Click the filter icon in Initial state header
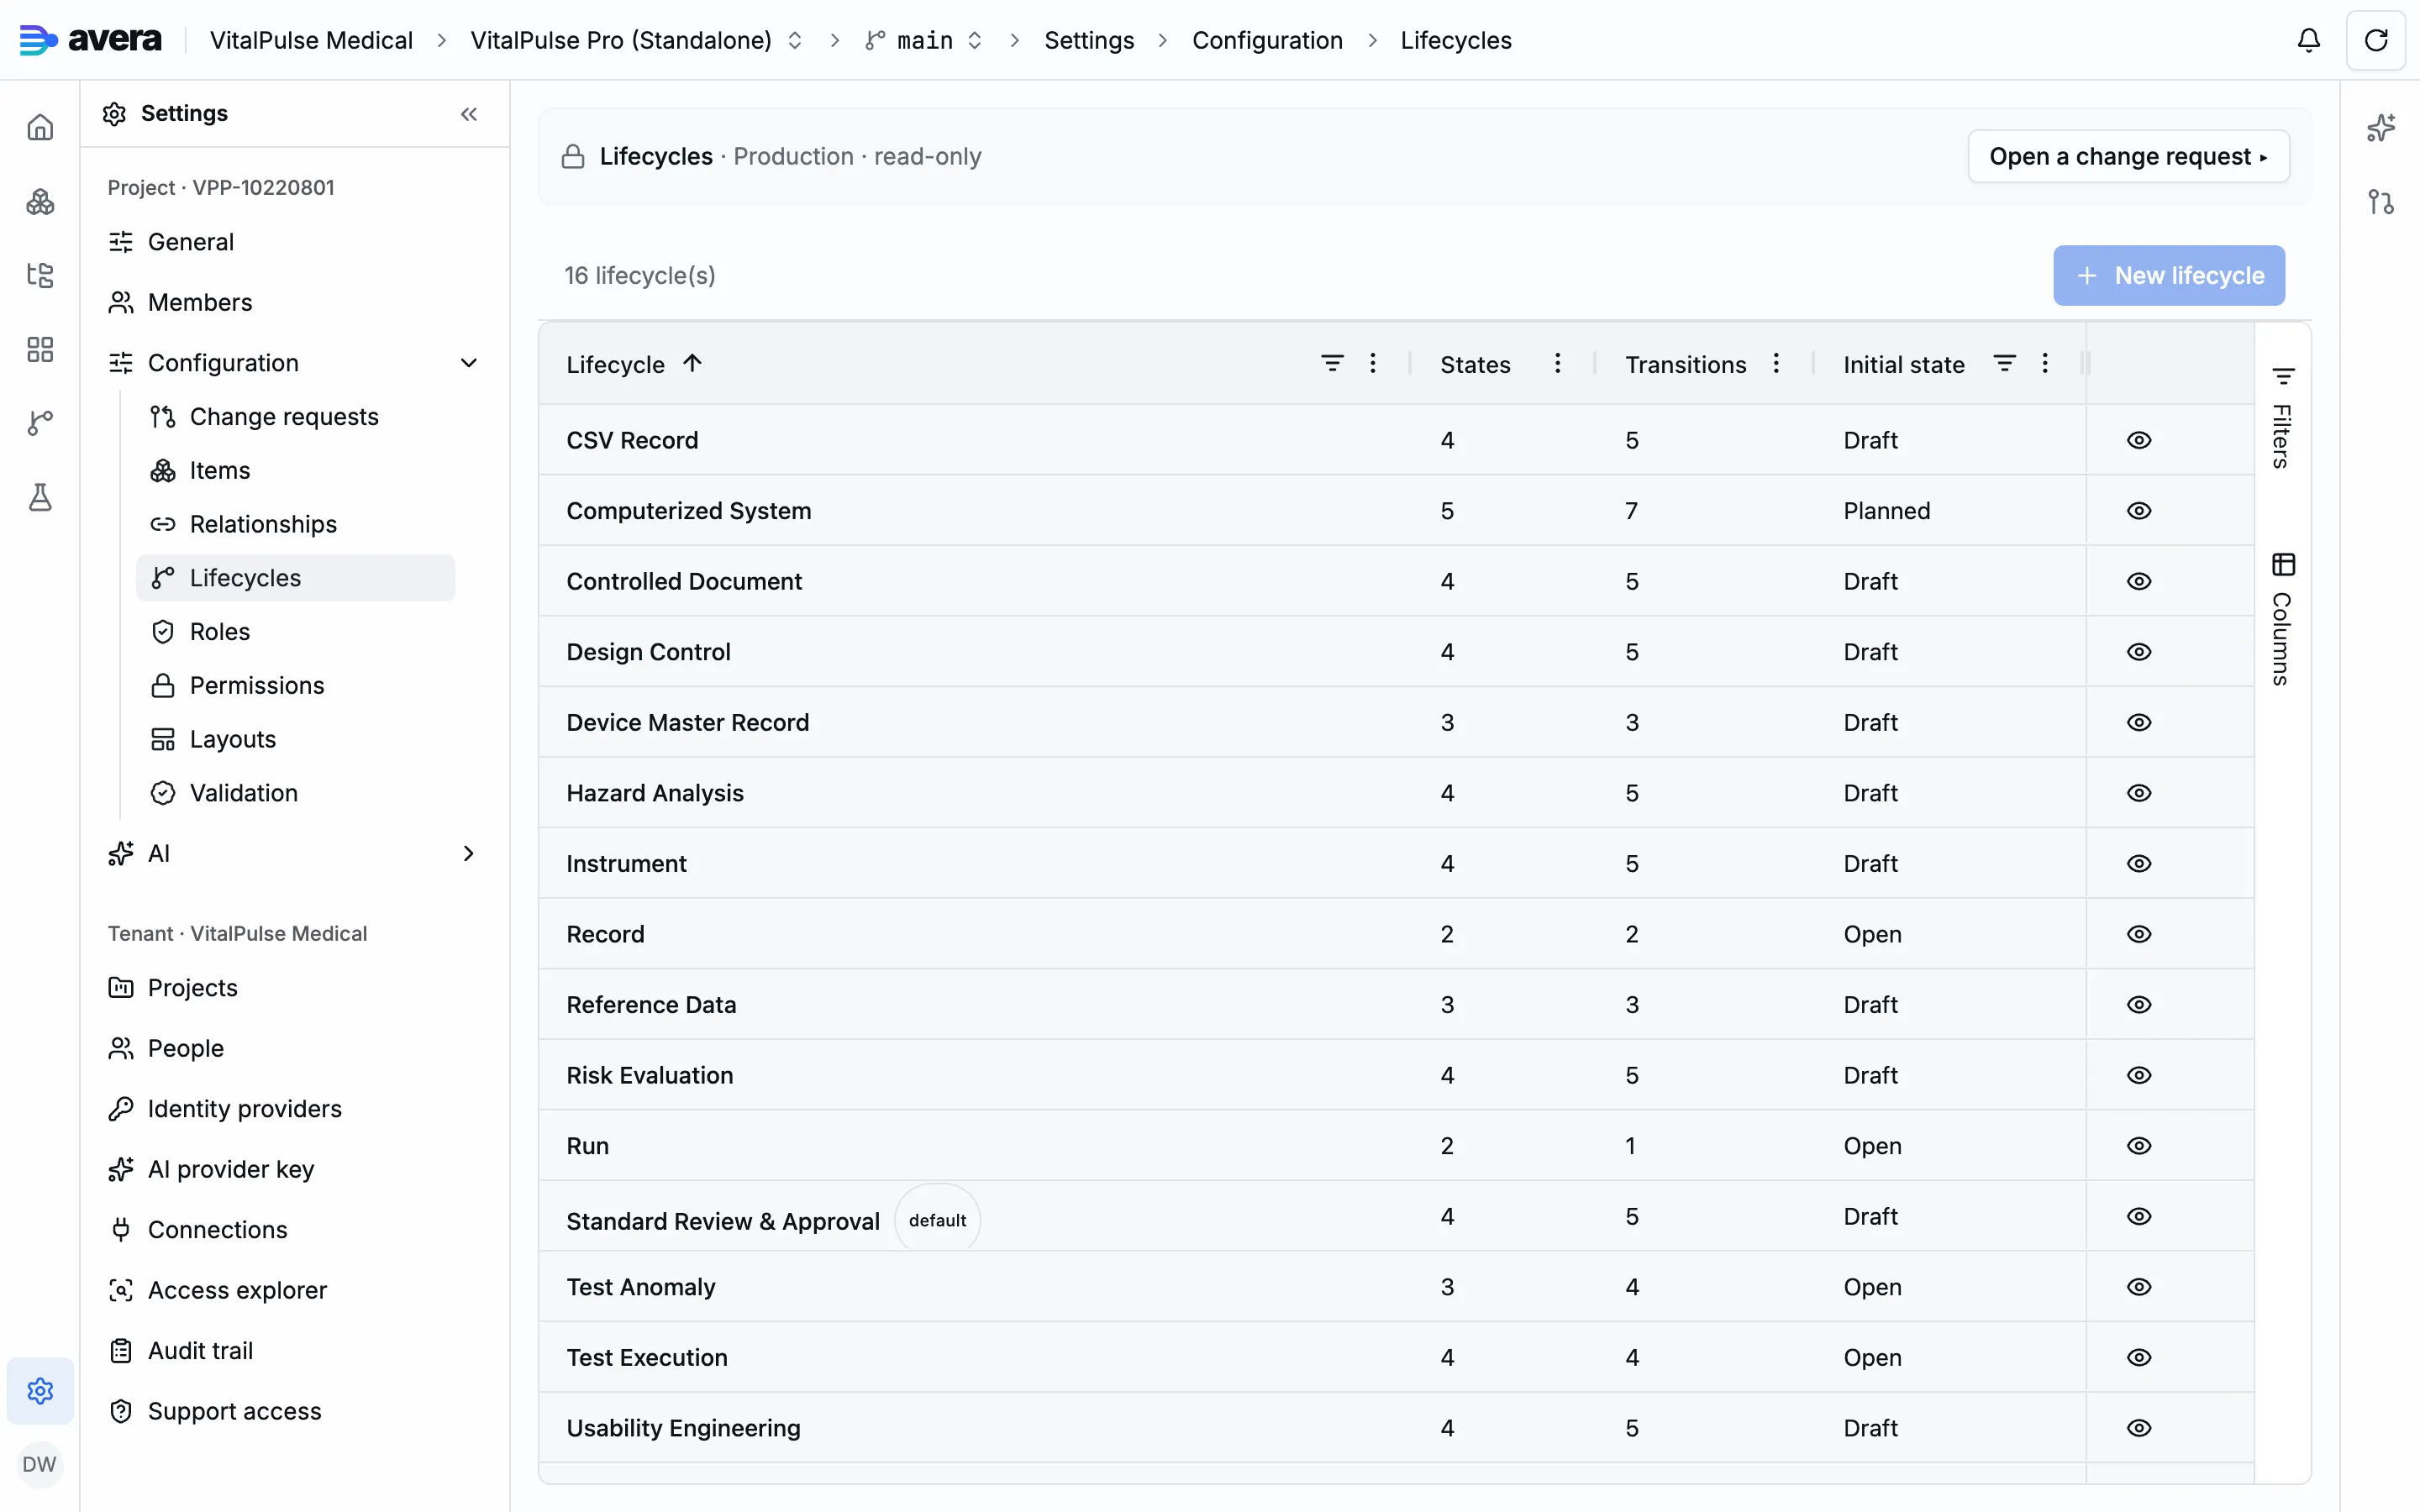This screenshot has width=2420, height=1512. click(x=2004, y=363)
